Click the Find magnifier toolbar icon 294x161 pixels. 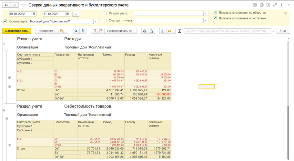point(76,31)
